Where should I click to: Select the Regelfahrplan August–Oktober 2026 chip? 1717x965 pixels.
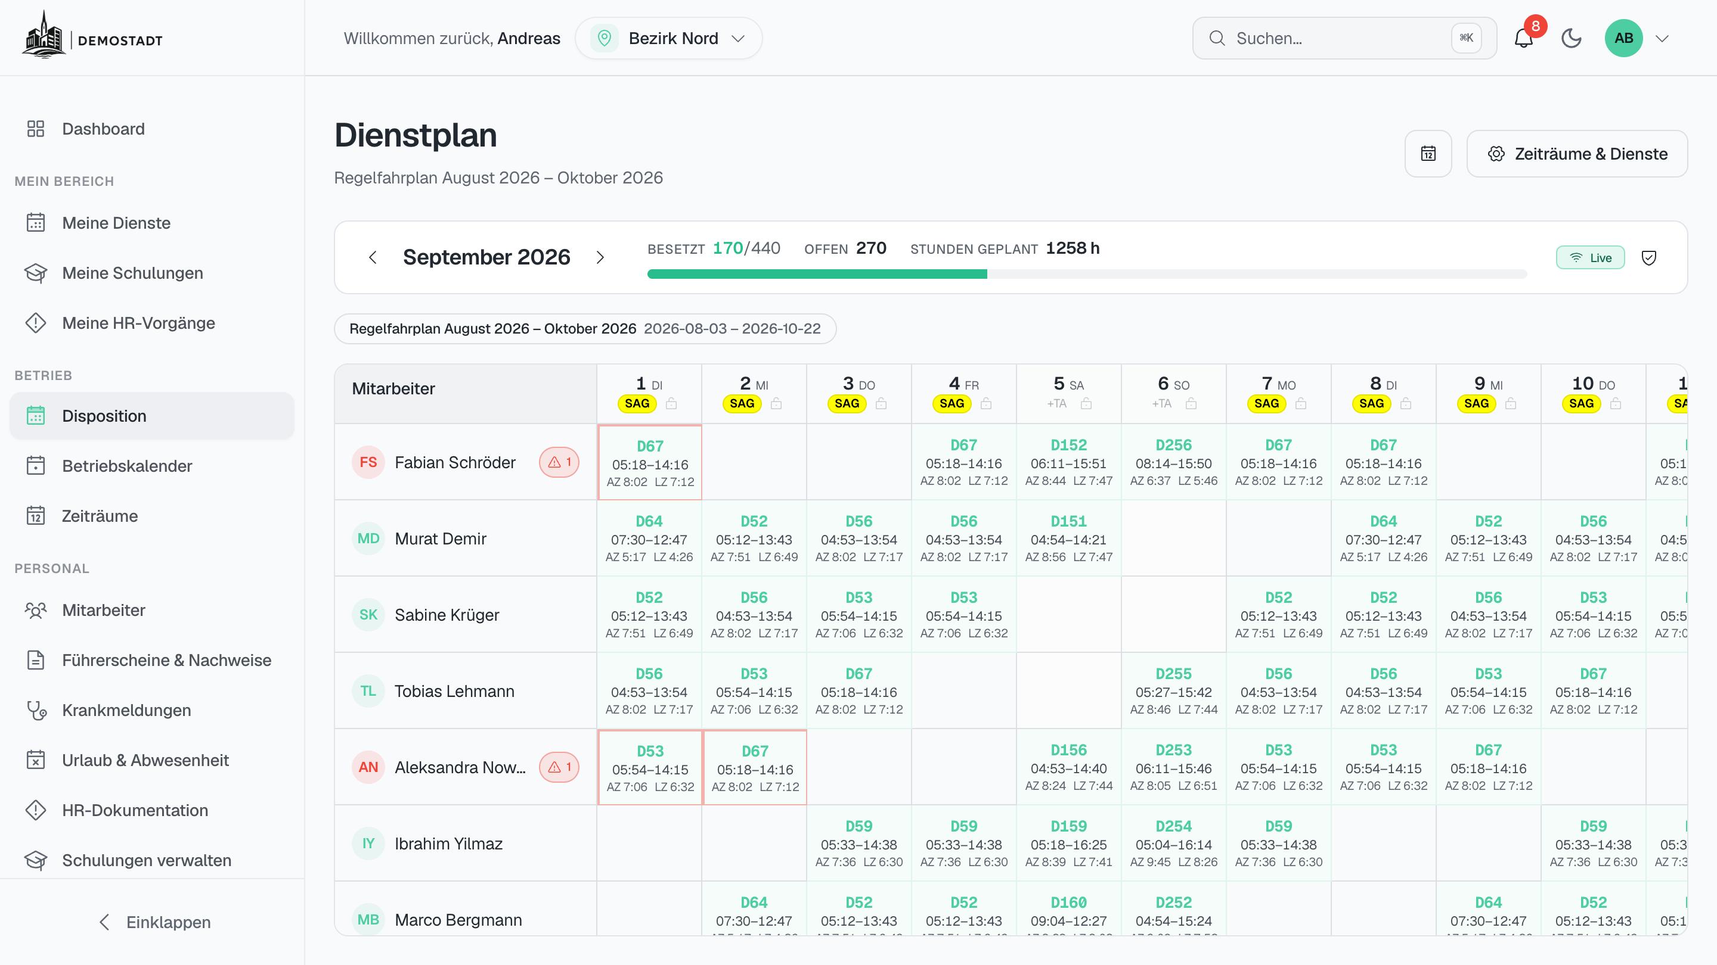(585, 329)
